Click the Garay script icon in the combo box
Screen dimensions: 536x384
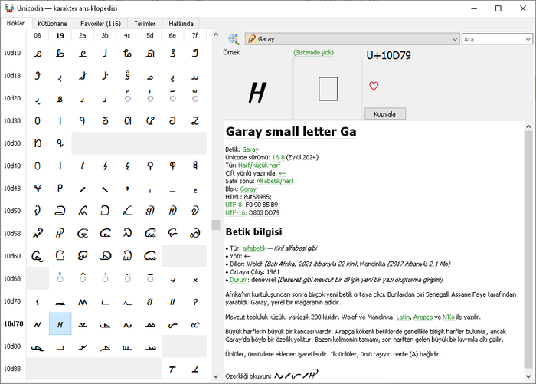point(251,38)
